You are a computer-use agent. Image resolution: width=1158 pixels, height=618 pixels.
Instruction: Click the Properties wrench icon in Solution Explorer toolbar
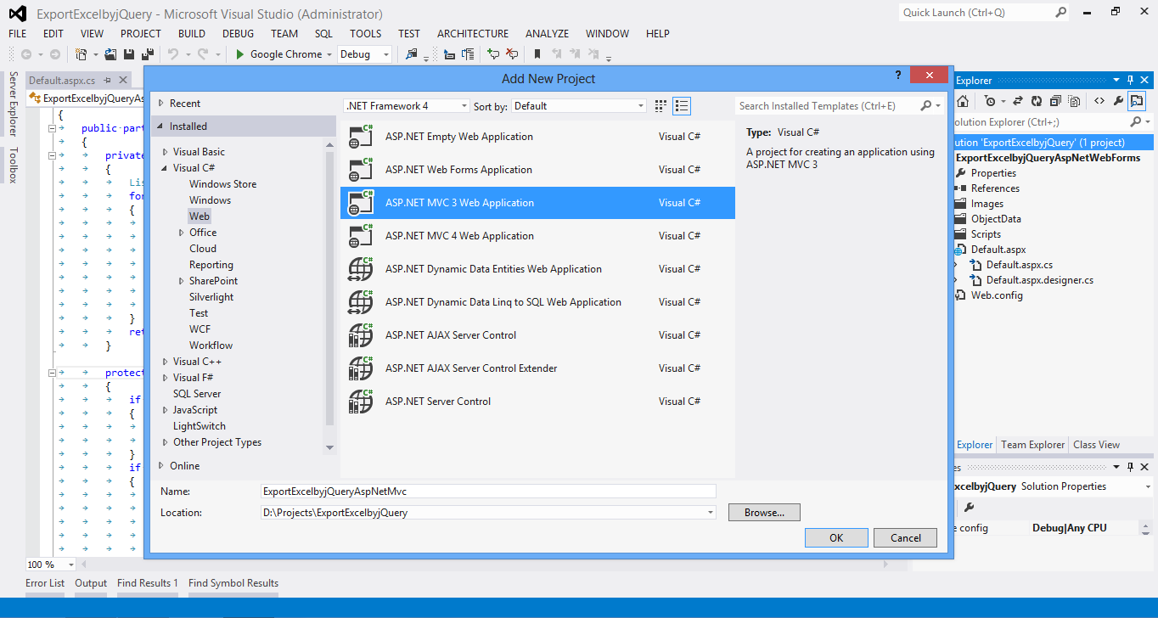pos(1118,101)
